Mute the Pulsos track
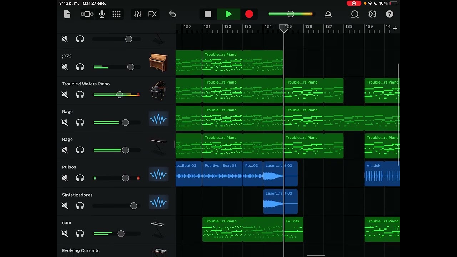 (x=65, y=178)
